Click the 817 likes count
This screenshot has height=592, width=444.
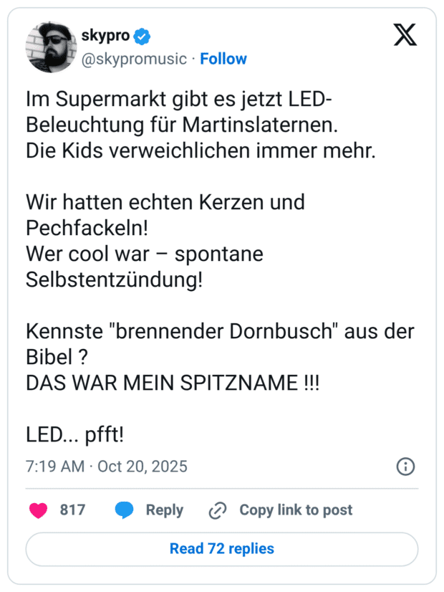pos(72,510)
